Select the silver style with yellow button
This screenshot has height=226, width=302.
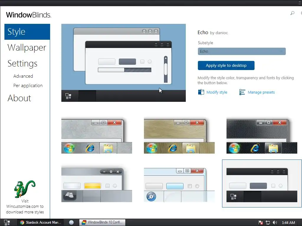tap(97, 184)
